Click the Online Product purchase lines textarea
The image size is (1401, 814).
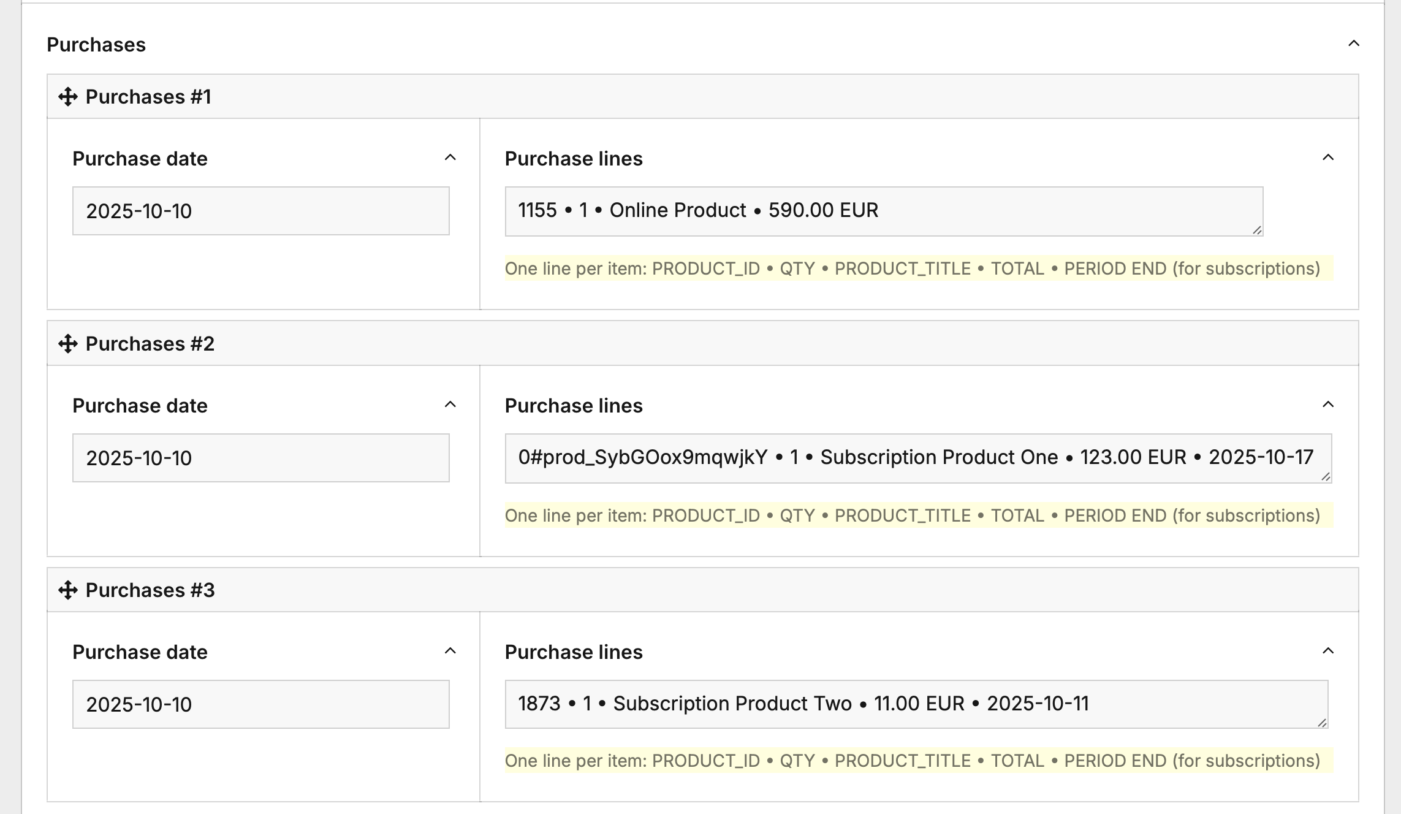883,211
